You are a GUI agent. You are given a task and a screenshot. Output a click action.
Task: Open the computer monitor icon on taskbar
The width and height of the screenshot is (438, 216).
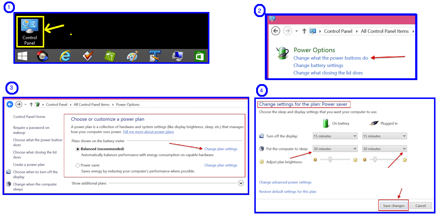pyautogui.click(x=178, y=56)
